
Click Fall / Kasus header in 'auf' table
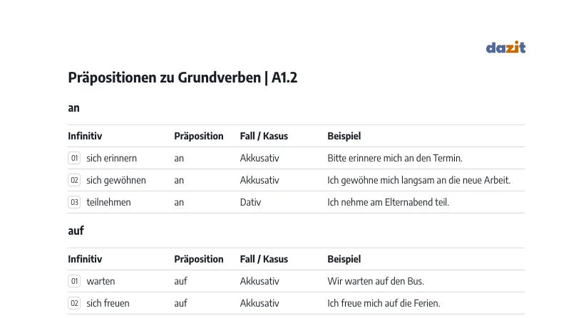[x=264, y=259]
